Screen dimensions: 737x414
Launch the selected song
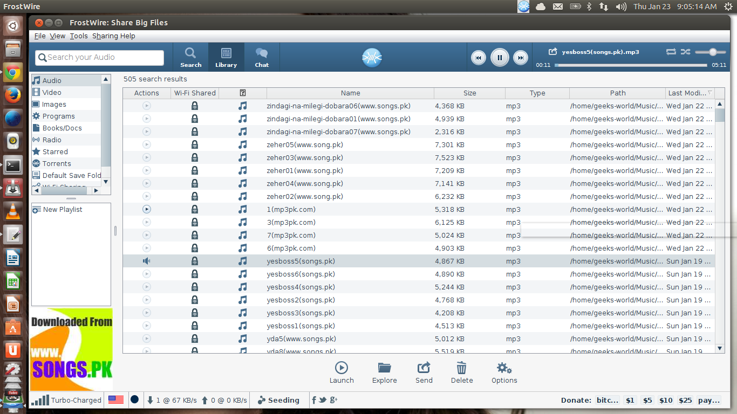pos(342,372)
